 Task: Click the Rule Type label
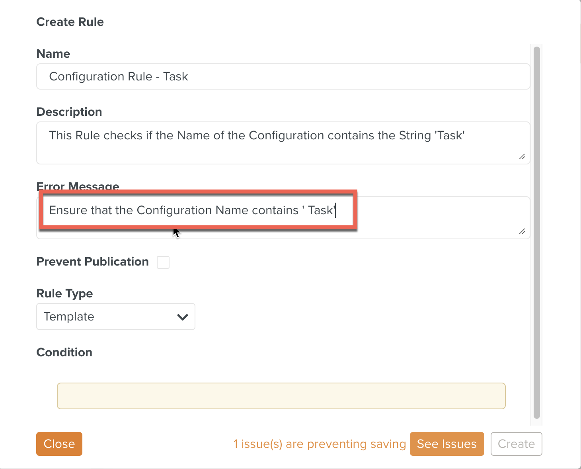(x=64, y=293)
